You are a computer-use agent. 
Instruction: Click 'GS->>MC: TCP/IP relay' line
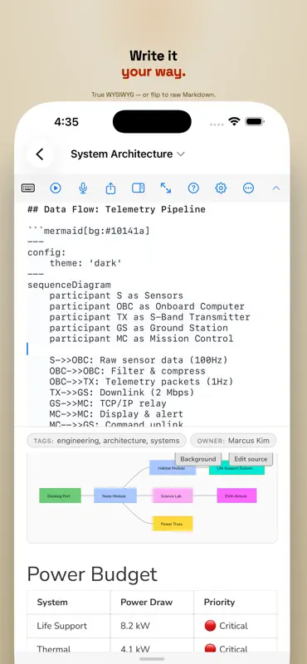click(108, 403)
